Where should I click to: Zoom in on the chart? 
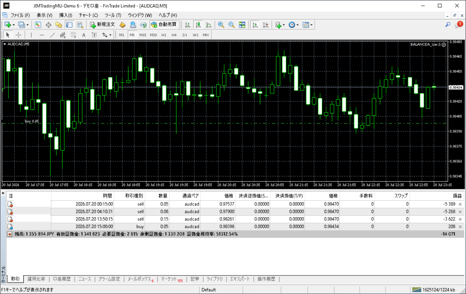[x=221, y=25]
